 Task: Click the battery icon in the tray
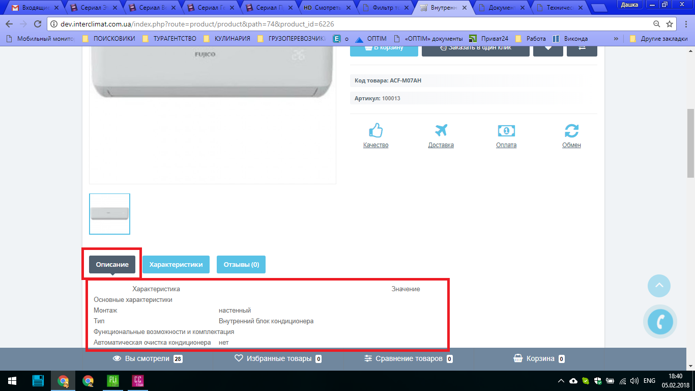tap(610, 381)
